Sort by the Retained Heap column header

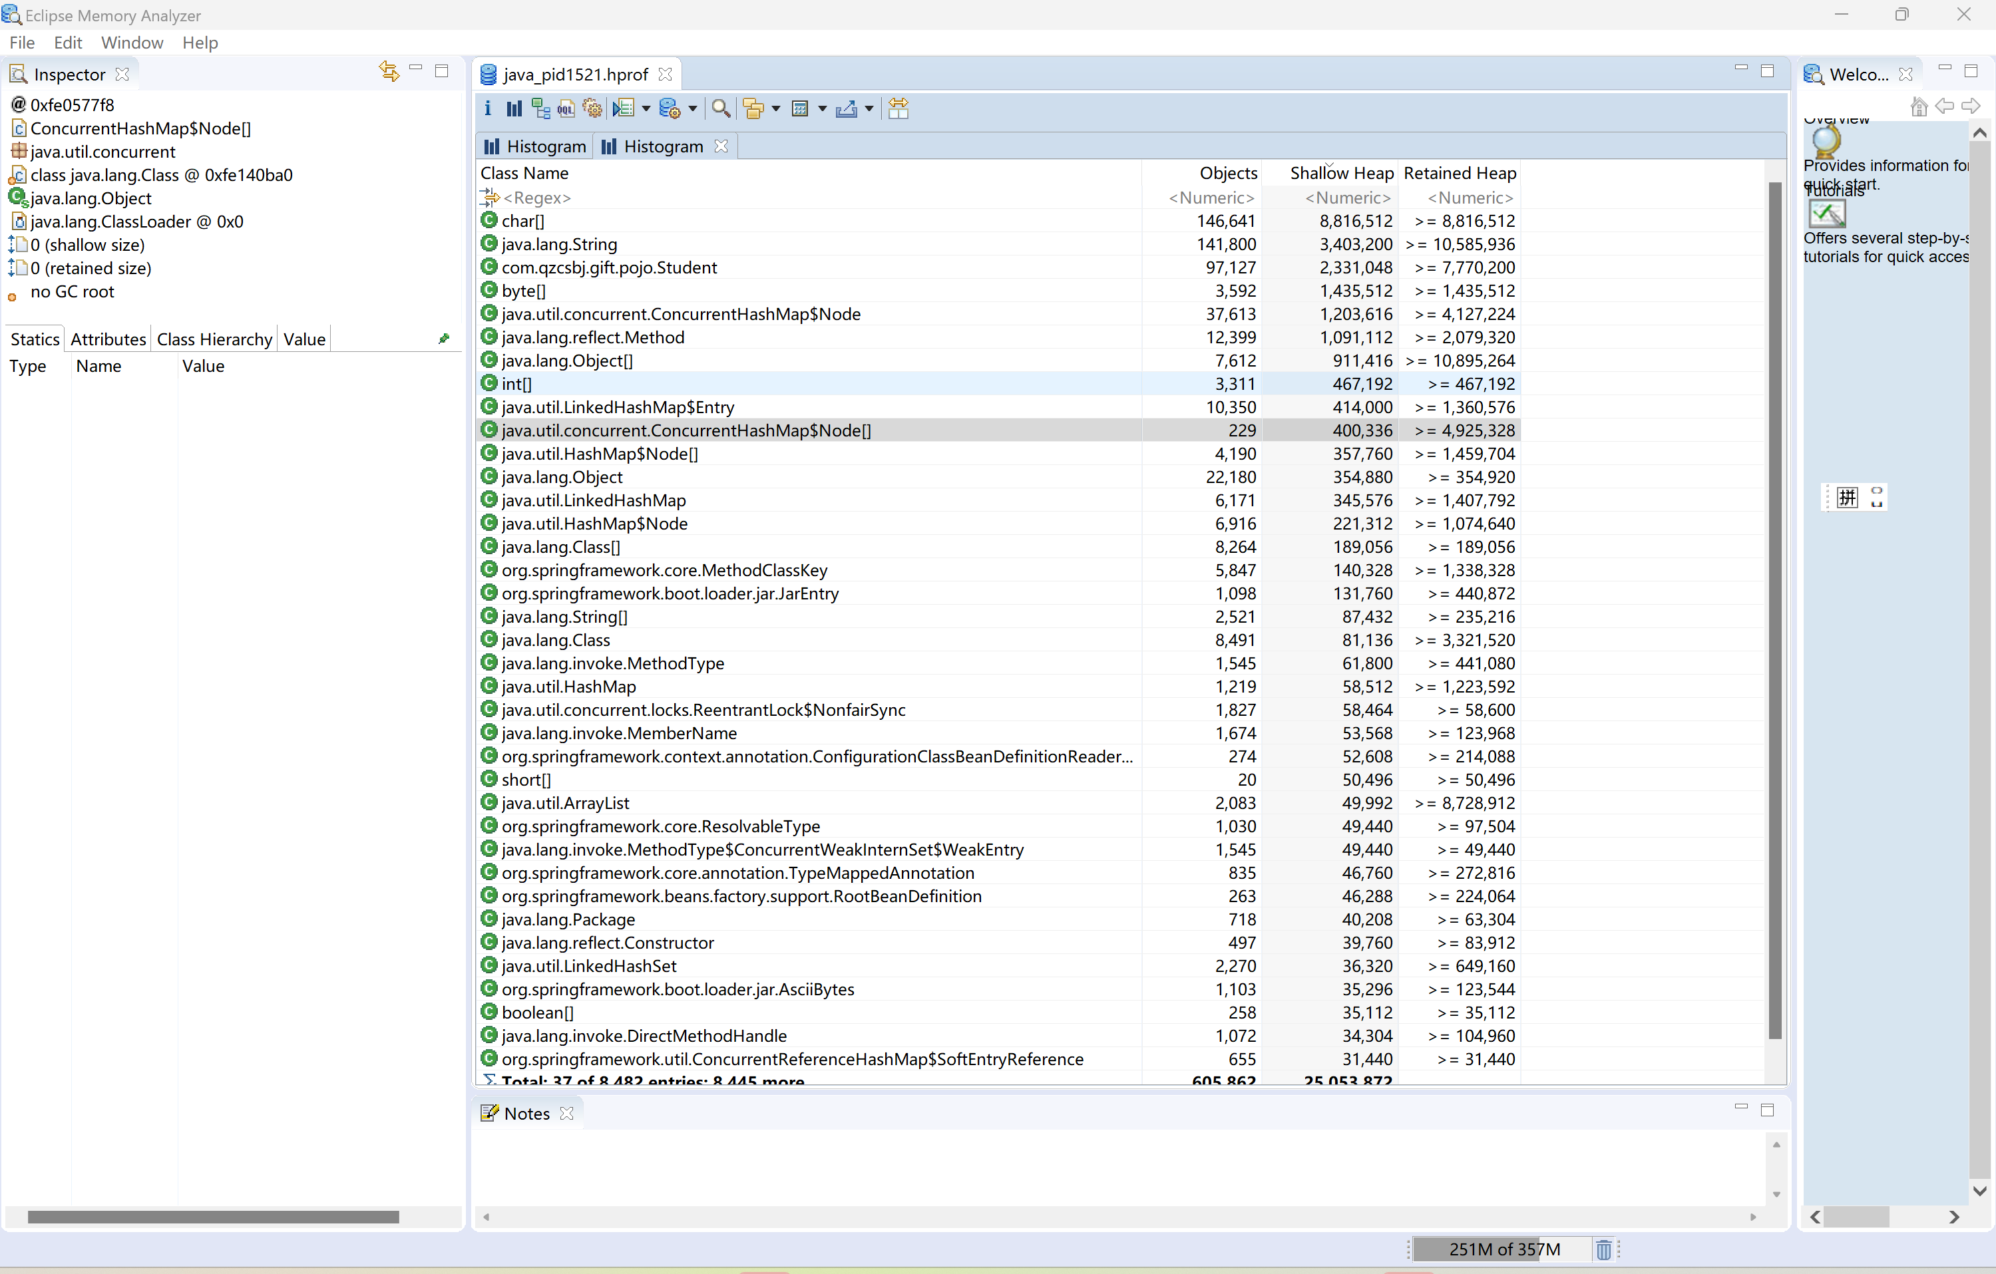click(x=1459, y=173)
